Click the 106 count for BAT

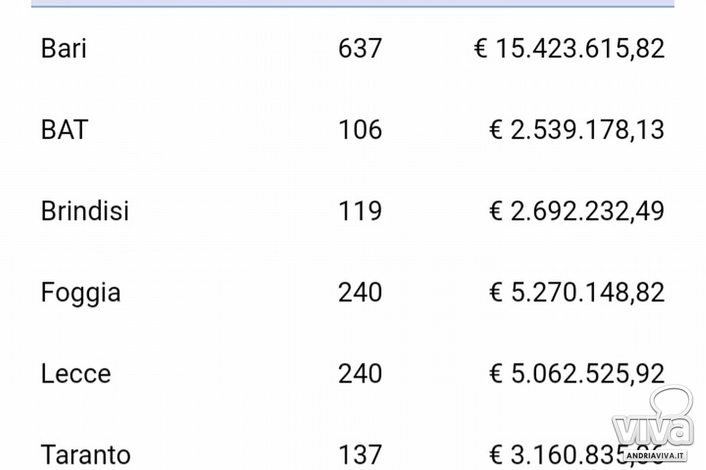coord(360,130)
